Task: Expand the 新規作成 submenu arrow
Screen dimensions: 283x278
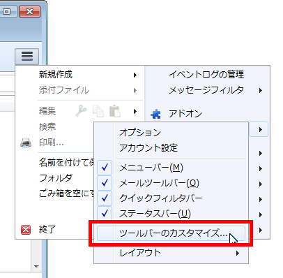Action: point(135,75)
